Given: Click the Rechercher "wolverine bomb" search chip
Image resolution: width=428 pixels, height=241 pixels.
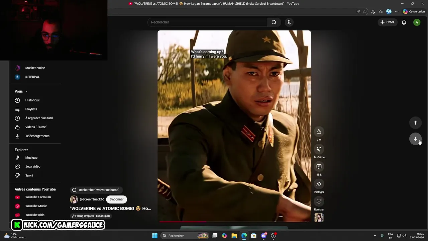Looking at the screenshot, I should 96,190.
